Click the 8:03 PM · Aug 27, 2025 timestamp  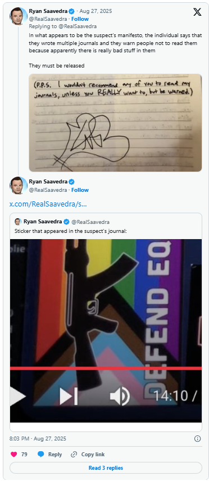38,439
